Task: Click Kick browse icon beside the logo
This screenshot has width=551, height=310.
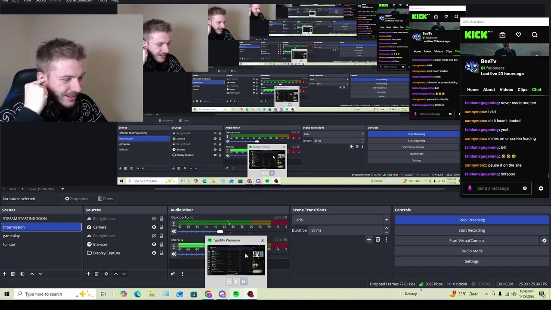Action: 502,35
